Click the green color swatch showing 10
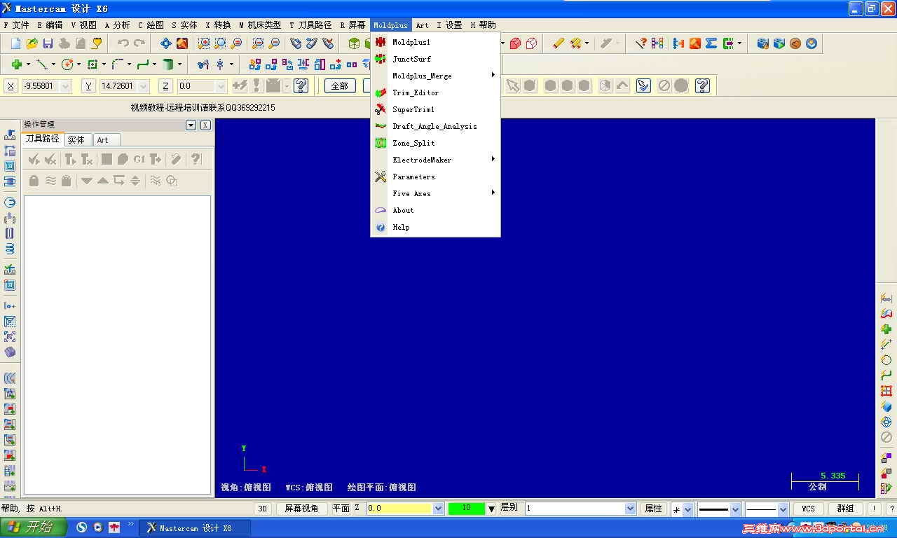Image resolution: width=897 pixels, height=538 pixels. pyautogui.click(x=467, y=509)
